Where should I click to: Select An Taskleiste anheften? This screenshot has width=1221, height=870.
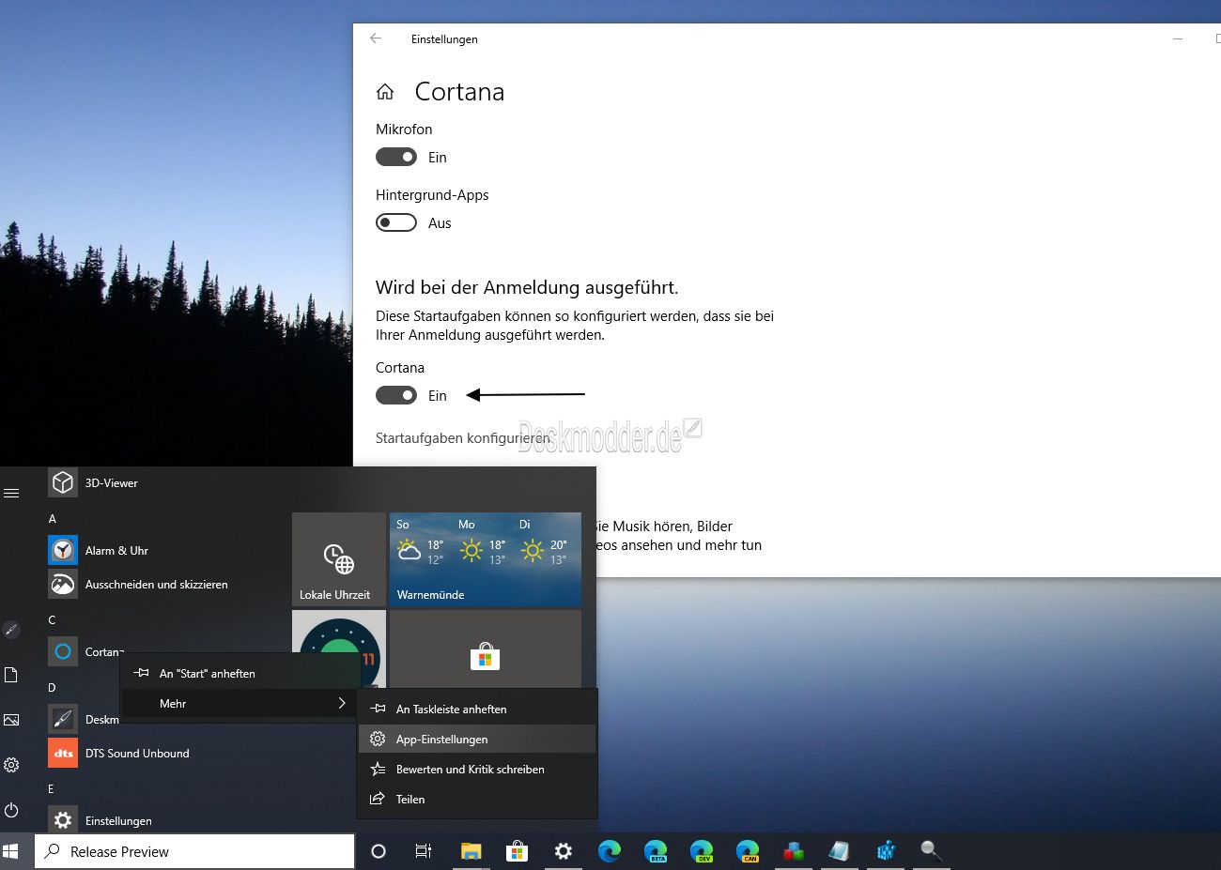pos(477,709)
